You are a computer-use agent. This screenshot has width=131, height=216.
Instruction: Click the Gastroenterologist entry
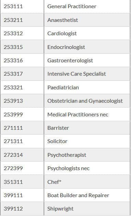70,61
